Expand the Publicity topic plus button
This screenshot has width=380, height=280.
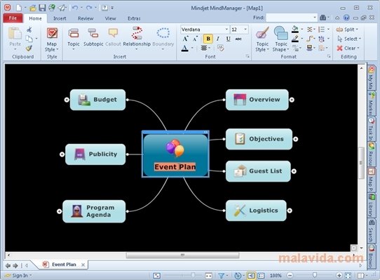[x=62, y=154]
